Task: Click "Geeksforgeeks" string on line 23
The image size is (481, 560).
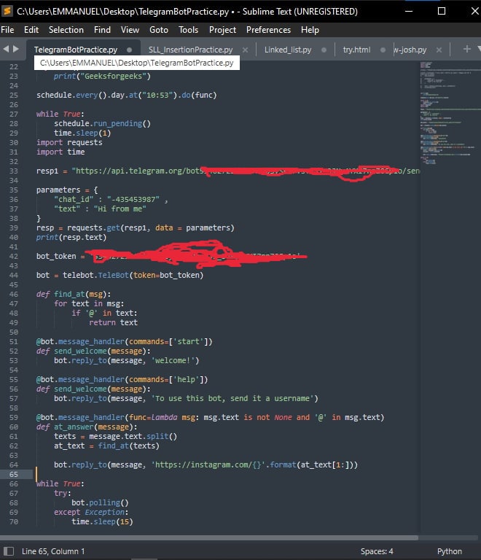Action: [x=114, y=76]
